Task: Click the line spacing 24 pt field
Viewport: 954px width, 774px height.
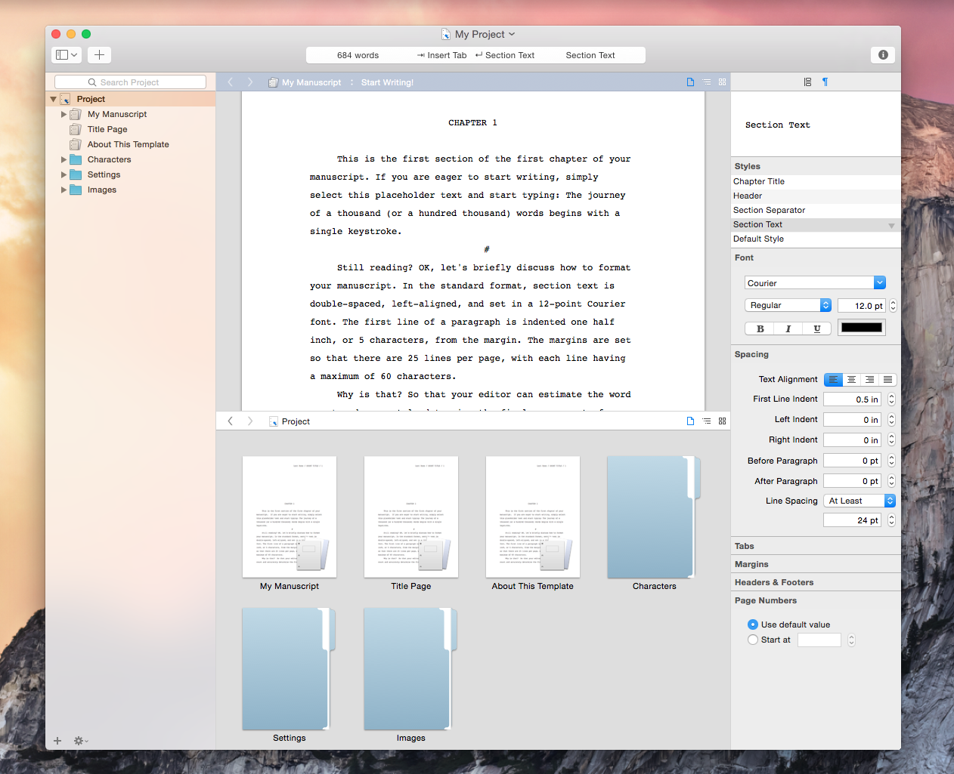Action: (x=852, y=520)
